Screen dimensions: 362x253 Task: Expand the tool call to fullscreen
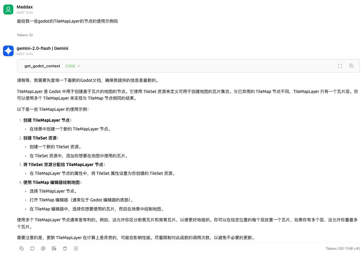pyautogui.click(x=340, y=66)
